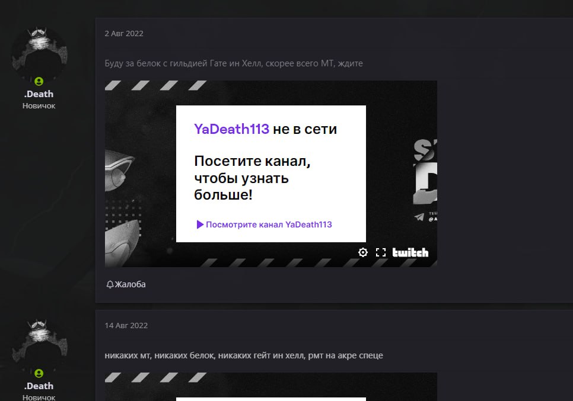
Task: Click the bell icon next to Жалоба
Action: point(110,284)
